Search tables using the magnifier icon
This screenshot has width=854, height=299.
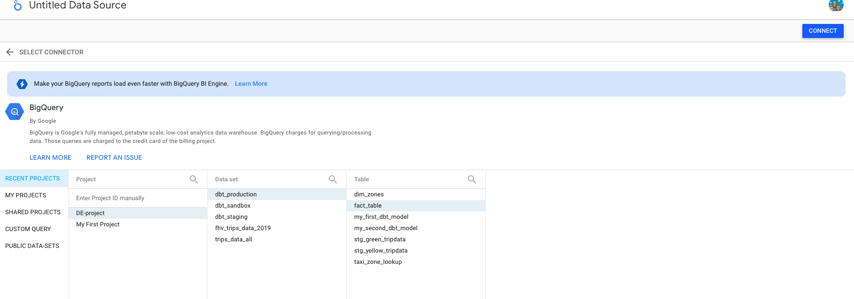click(472, 179)
